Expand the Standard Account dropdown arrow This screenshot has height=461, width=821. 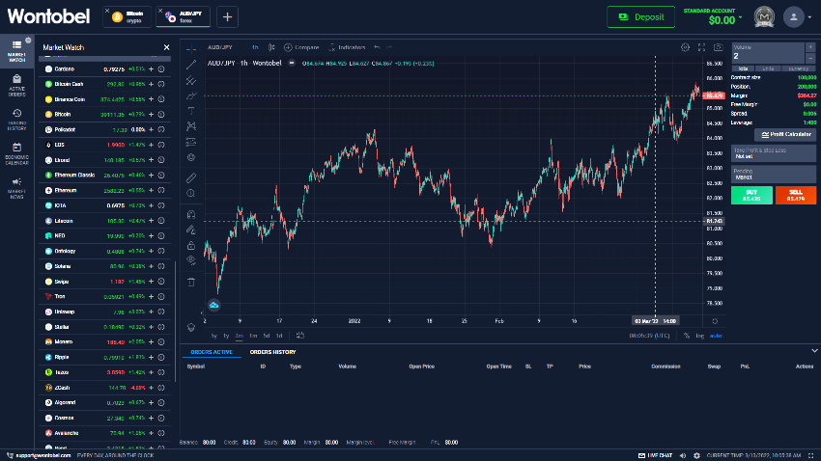coord(741,18)
